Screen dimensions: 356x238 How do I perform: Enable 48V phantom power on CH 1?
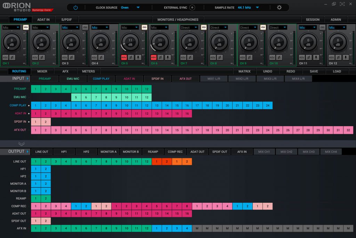[5, 57]
